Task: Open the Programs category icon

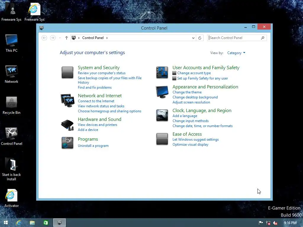Action: (x=67, y=143)
